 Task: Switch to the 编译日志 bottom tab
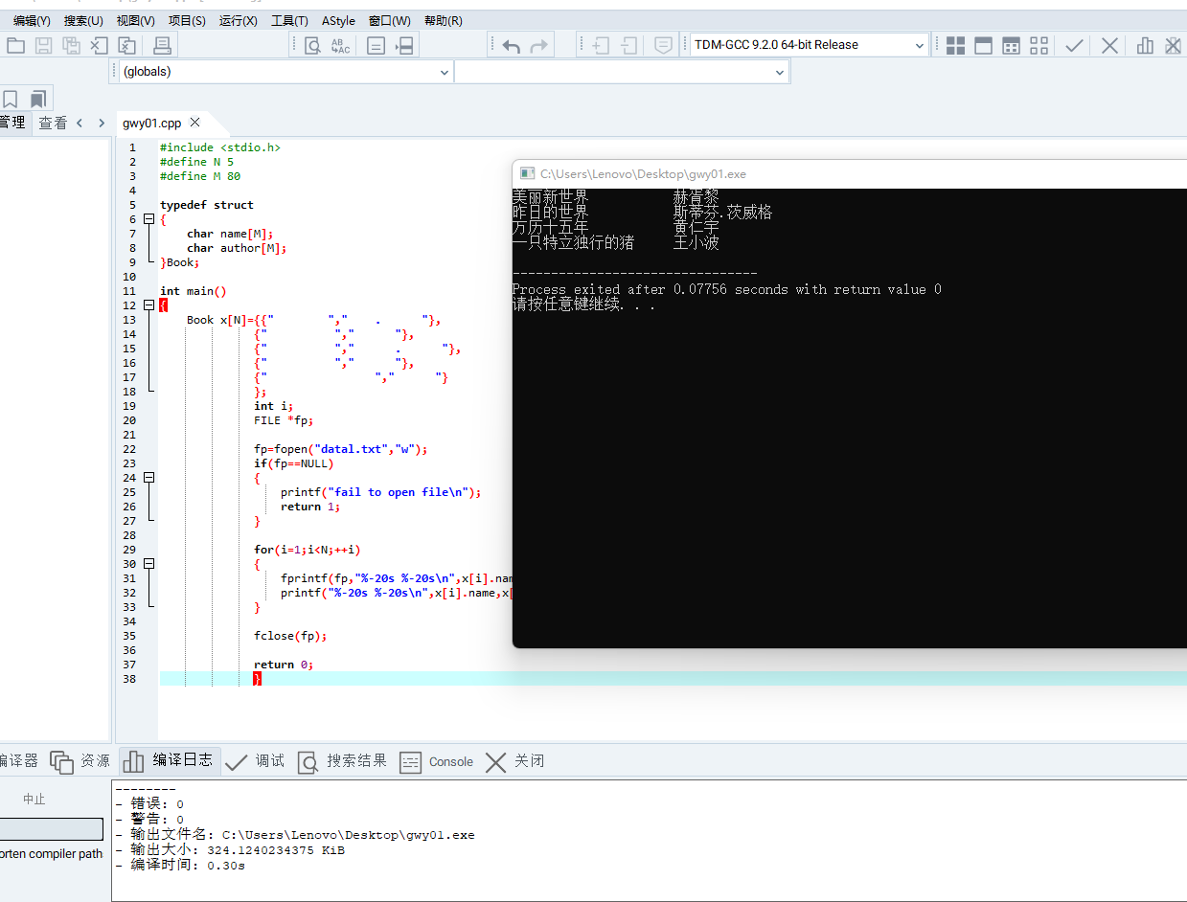pos(170,761)
